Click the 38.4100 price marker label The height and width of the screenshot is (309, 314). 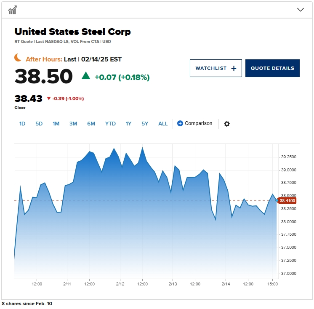[x=288, y=200]
